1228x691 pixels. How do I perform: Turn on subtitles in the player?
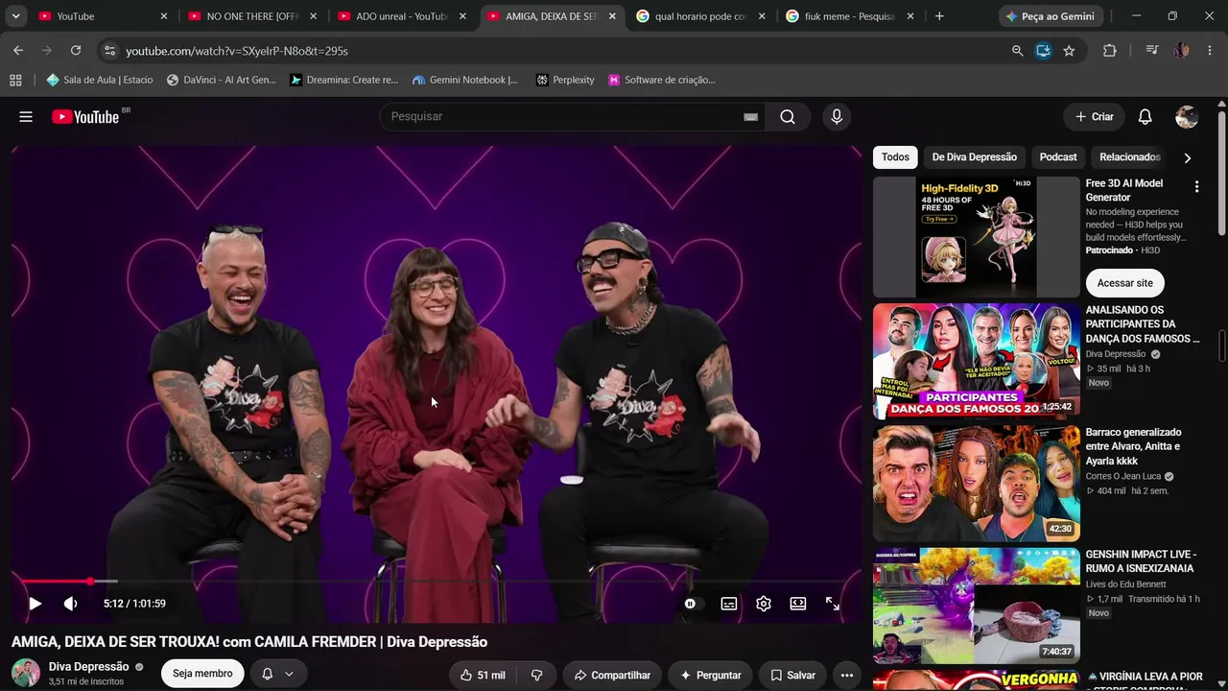pos(729,604)
